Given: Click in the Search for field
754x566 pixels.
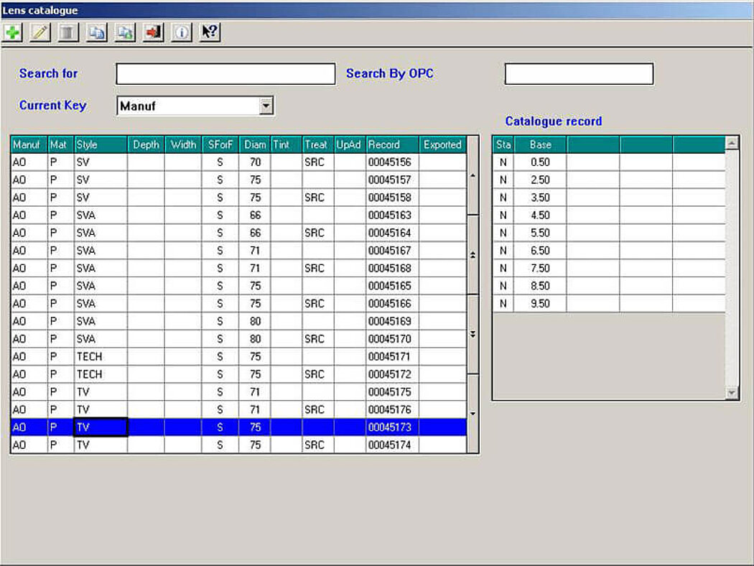Looking at the screenshot, I should (x=225, y=74).
